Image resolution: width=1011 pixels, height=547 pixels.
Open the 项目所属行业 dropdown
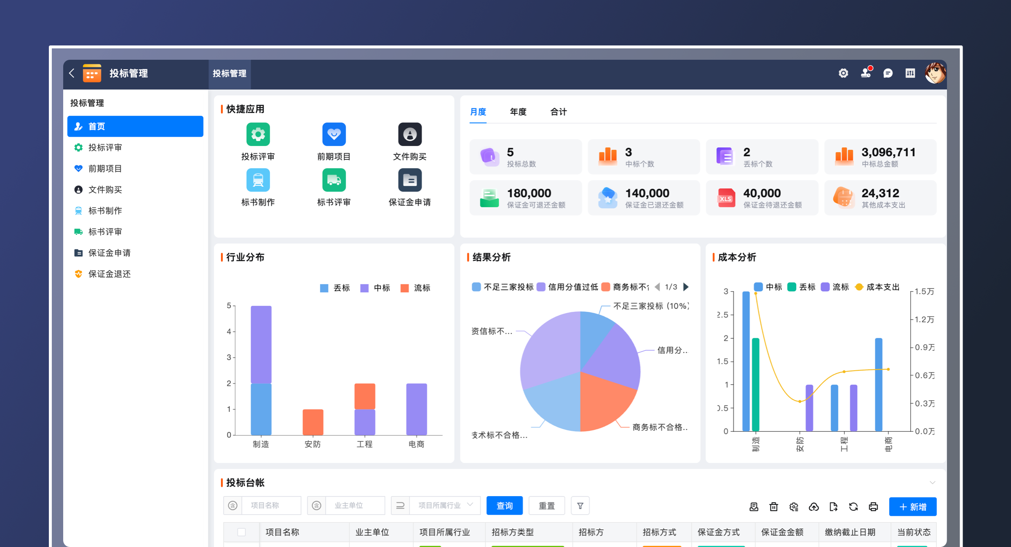coord(445,505)
